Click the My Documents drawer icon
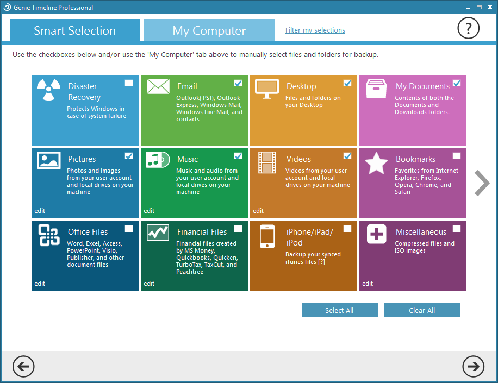 [x=376, y=89]
